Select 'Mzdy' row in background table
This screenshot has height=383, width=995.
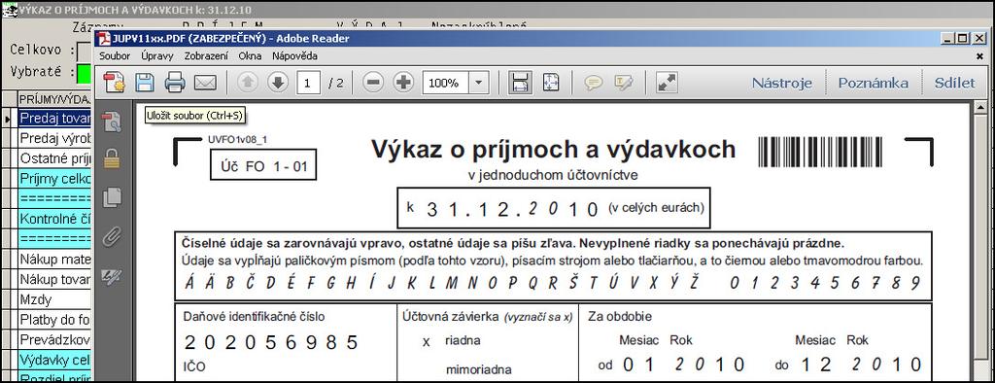coord(54,299)
